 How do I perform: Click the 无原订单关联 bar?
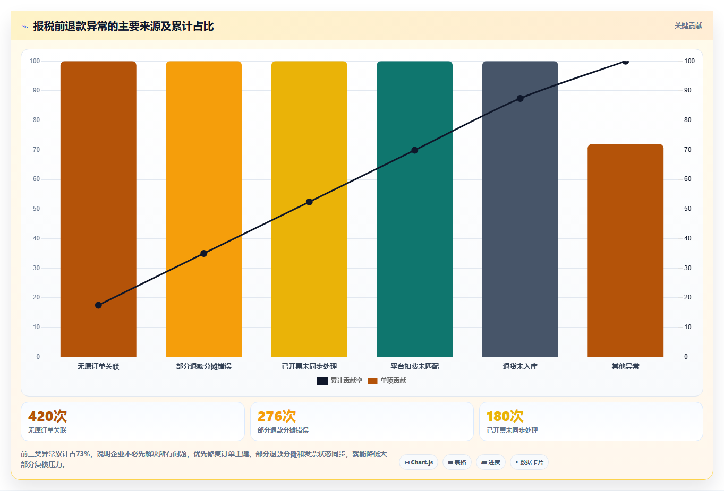tap(98, 209)
